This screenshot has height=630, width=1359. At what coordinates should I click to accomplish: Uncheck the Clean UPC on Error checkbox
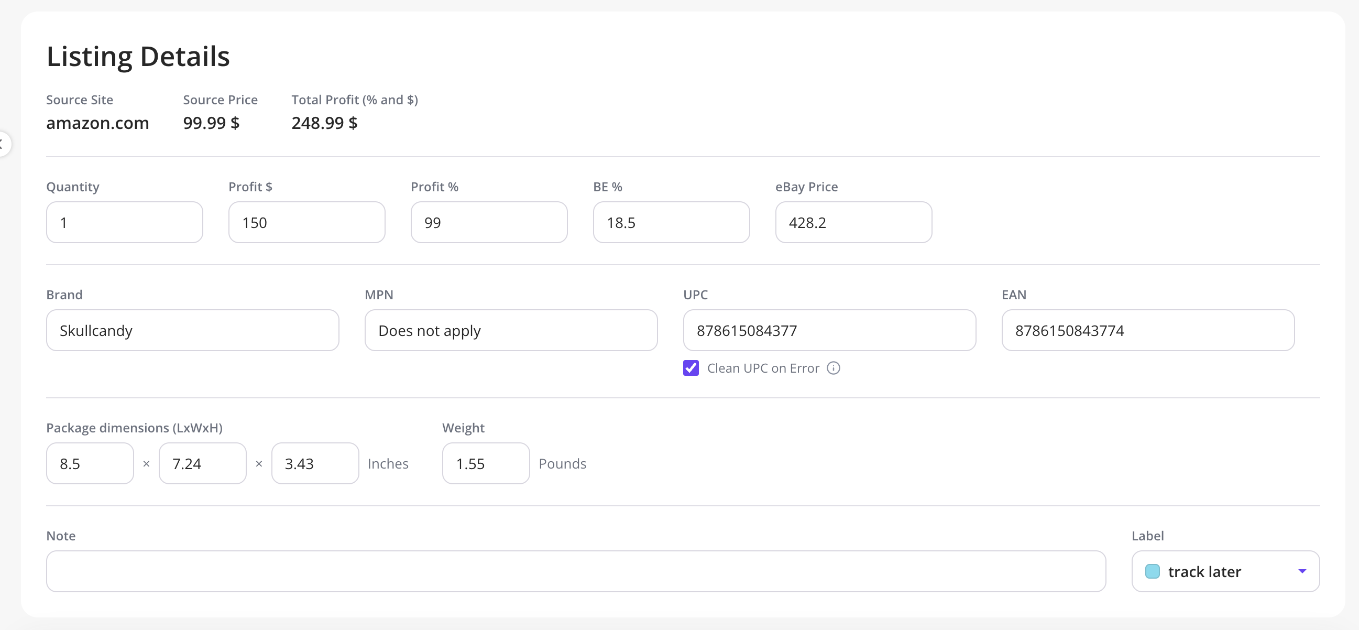tap(691, 368)
